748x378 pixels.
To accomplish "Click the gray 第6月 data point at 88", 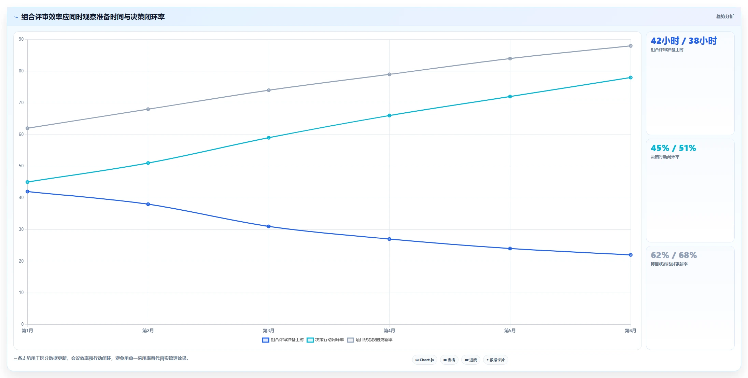I will click(631, 46).
